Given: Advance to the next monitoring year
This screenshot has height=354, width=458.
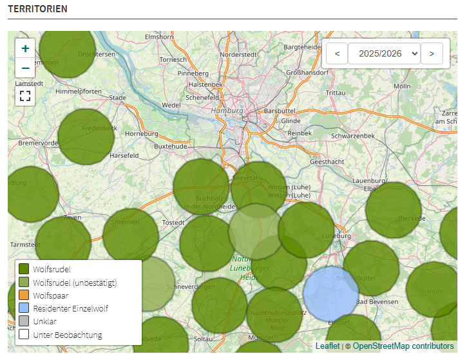Looking at the screenshot, I should (x=432, y=53).
